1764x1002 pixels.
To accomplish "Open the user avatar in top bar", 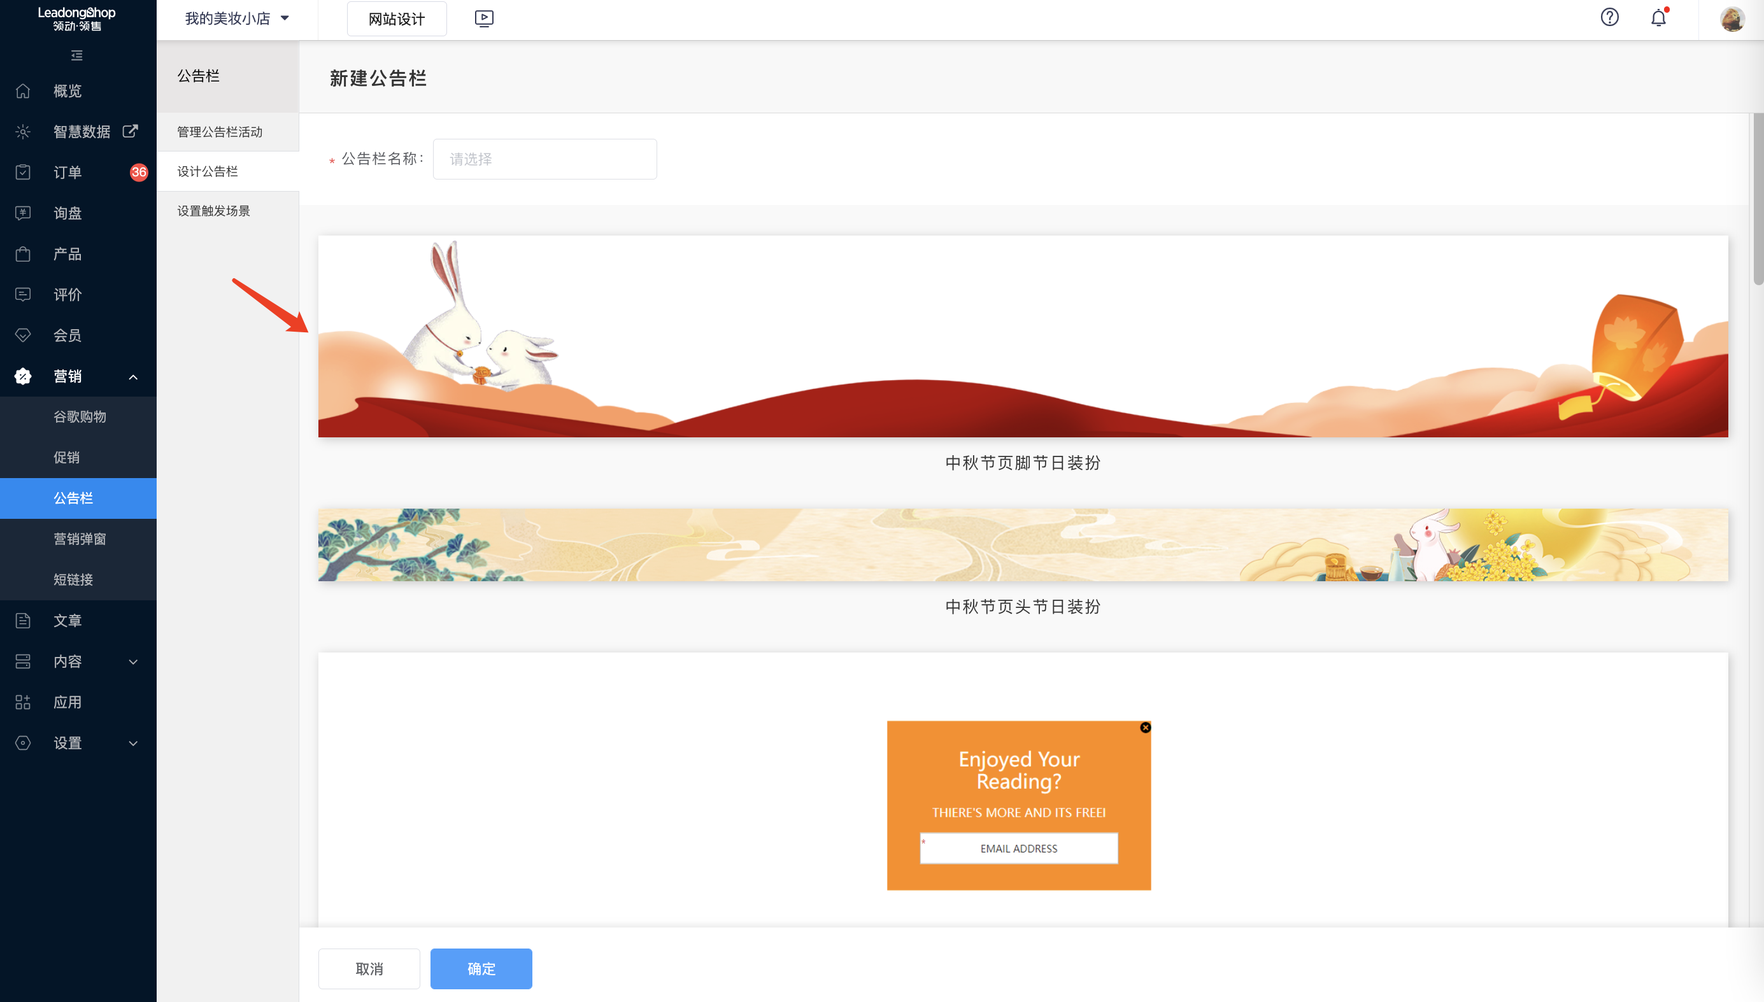I will point(1732,18).
